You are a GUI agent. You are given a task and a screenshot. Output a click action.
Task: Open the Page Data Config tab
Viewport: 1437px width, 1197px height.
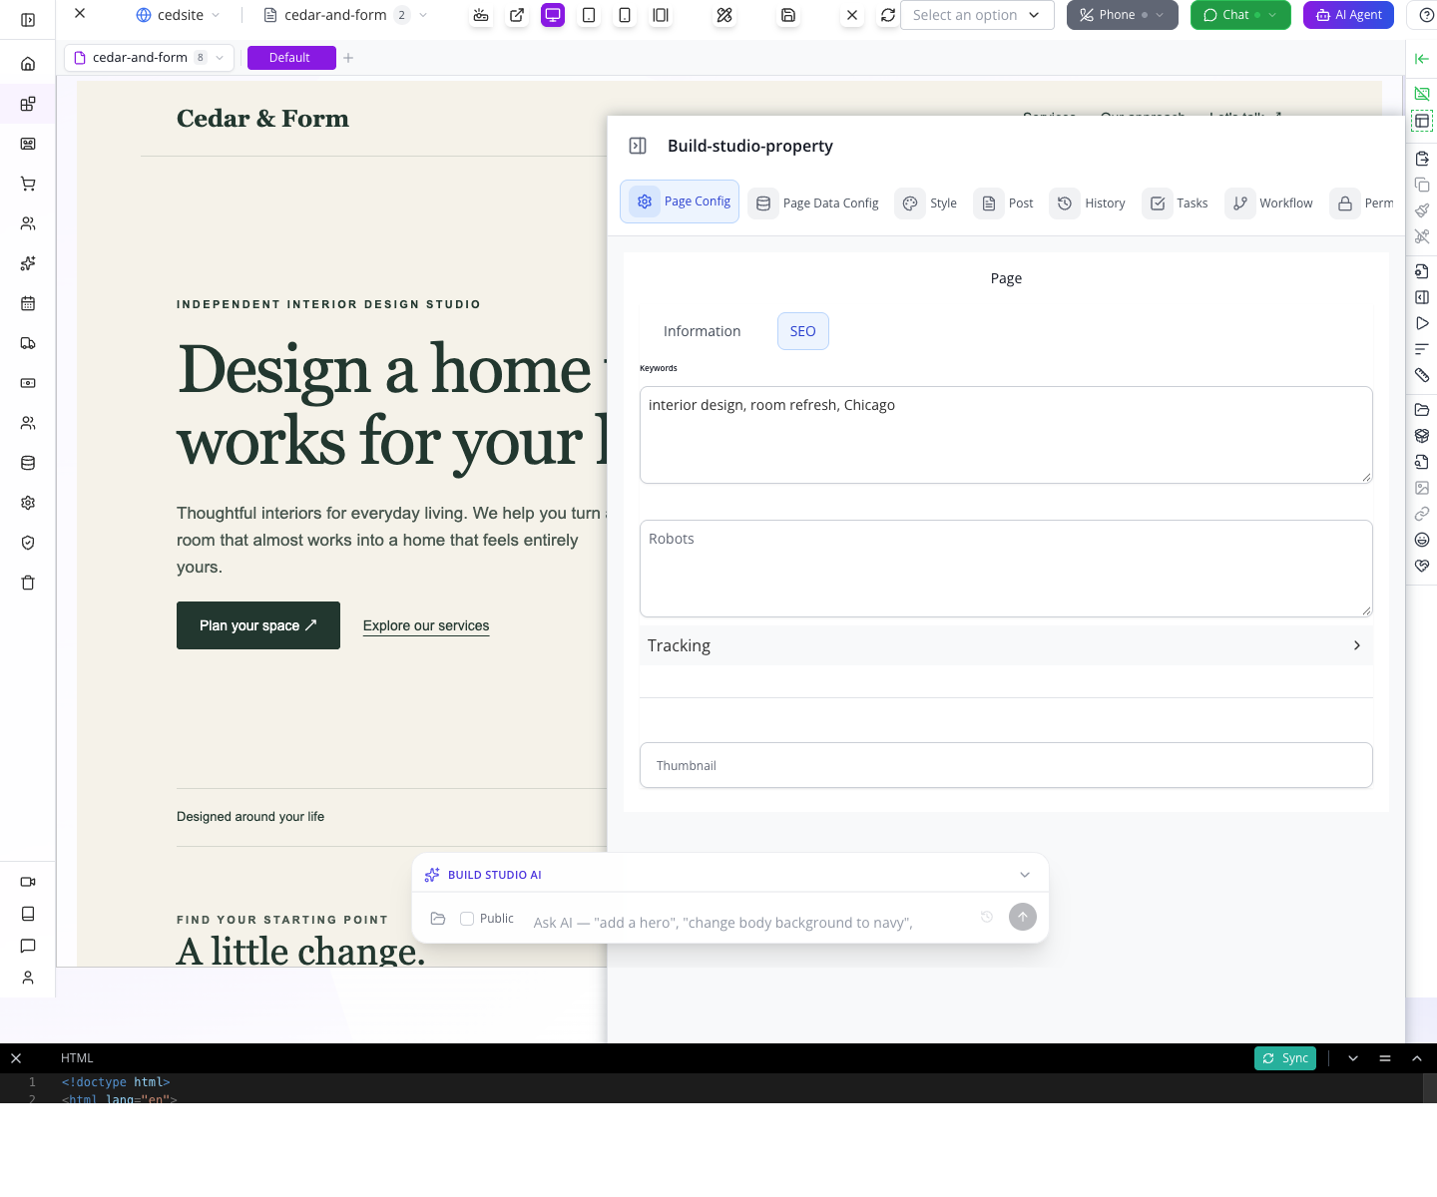tap(815, 202)
